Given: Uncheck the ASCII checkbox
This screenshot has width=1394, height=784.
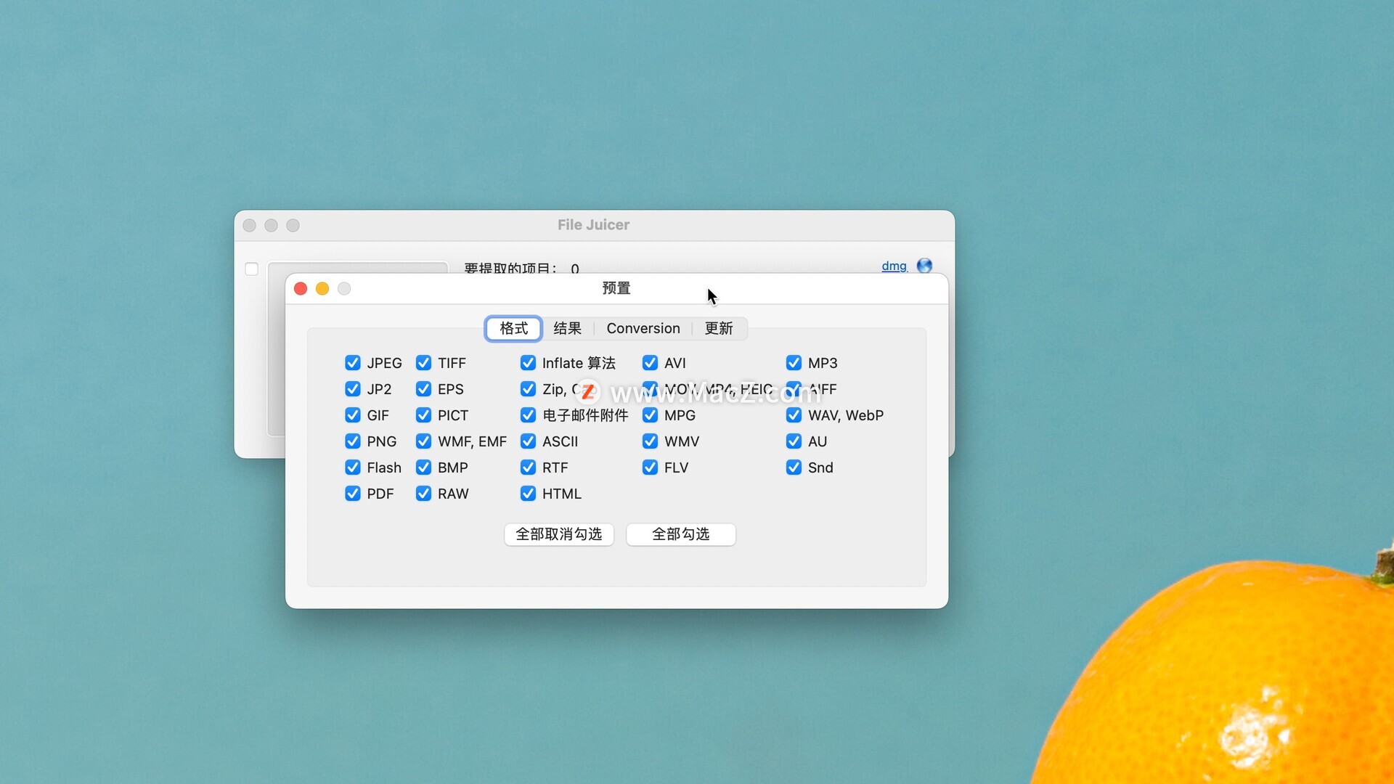Looking at the screenshot, I should (x=529, y=441).
